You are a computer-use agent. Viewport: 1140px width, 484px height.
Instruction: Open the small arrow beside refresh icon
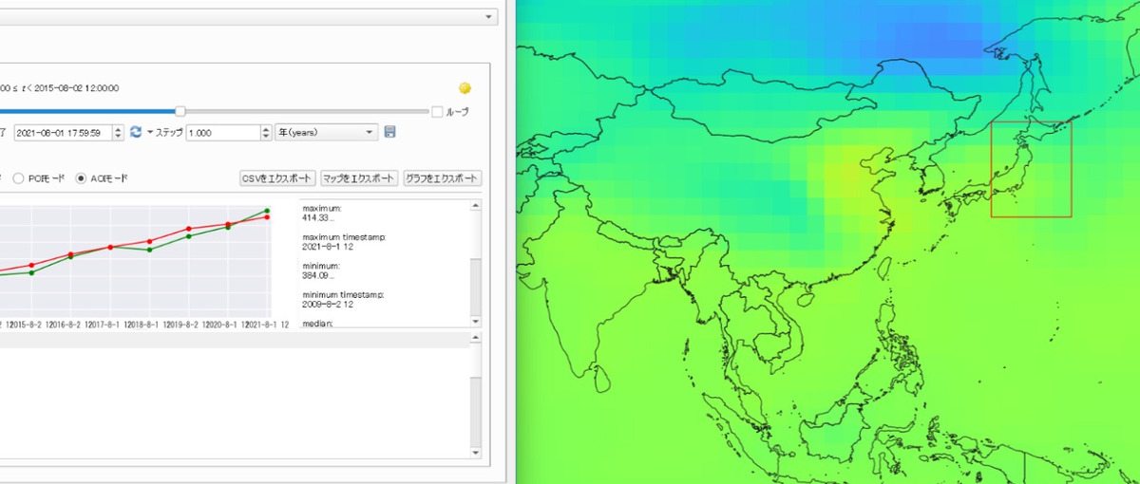[x=149, y=132]
